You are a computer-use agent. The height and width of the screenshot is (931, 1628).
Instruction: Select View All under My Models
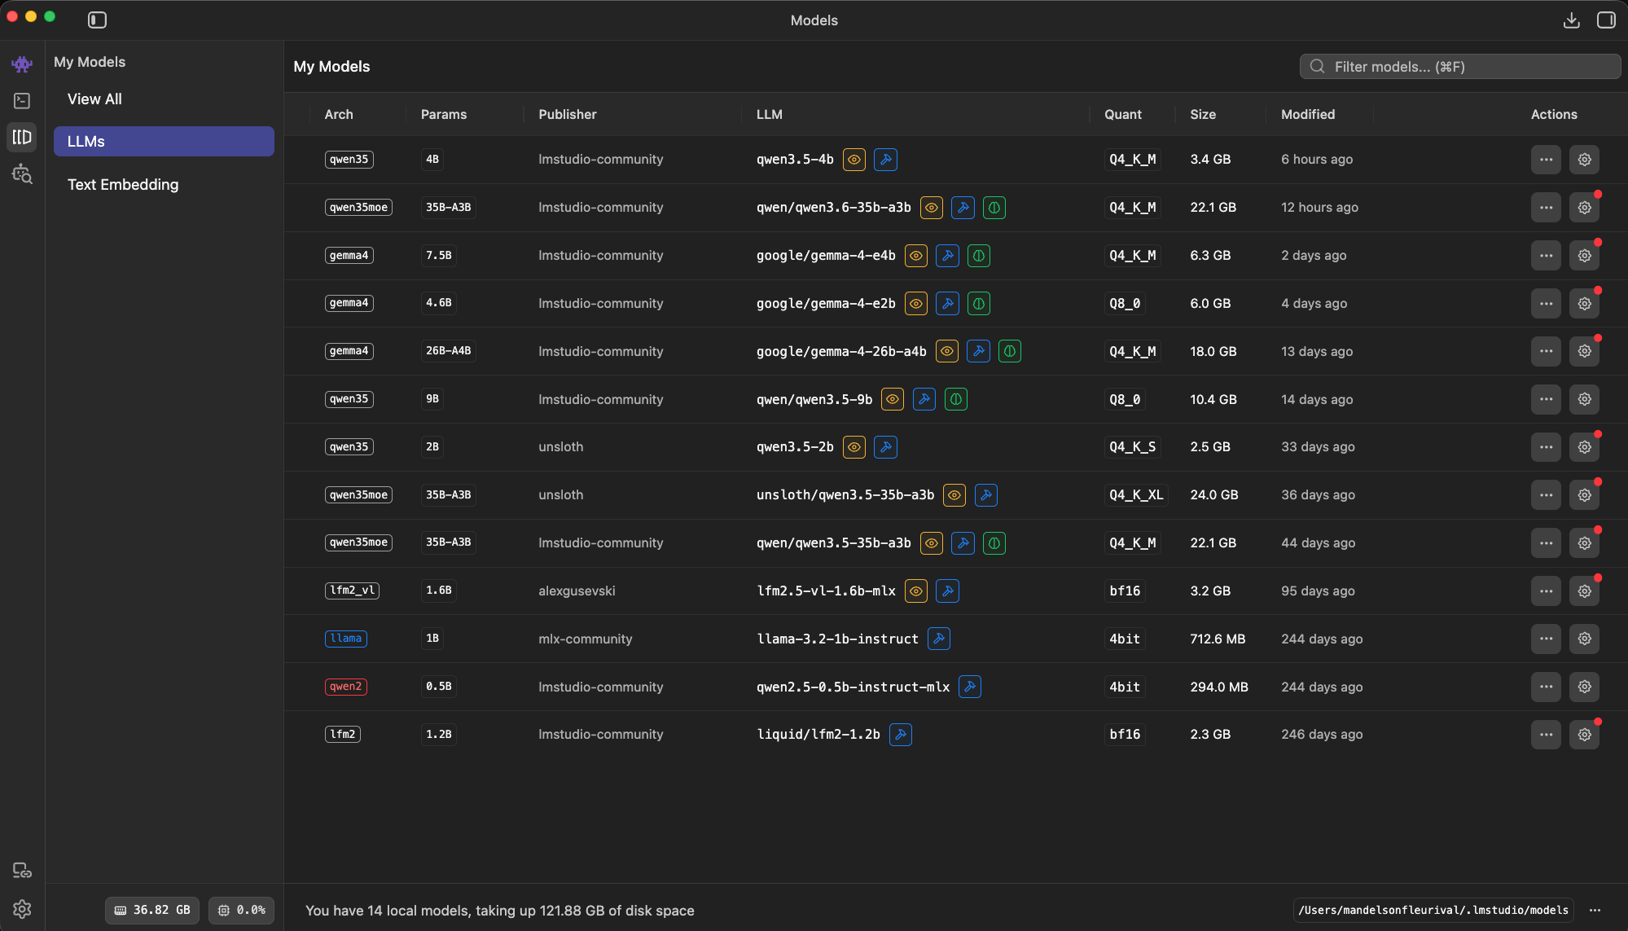click(94, 99)
